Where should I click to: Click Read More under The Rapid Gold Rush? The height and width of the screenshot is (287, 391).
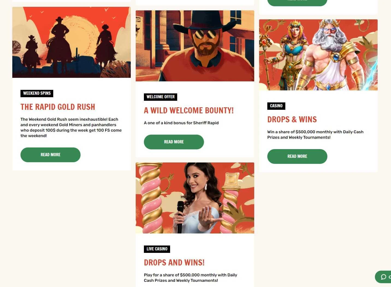(51, 155)
